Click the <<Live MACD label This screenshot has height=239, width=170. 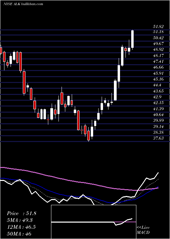(143, 230)
